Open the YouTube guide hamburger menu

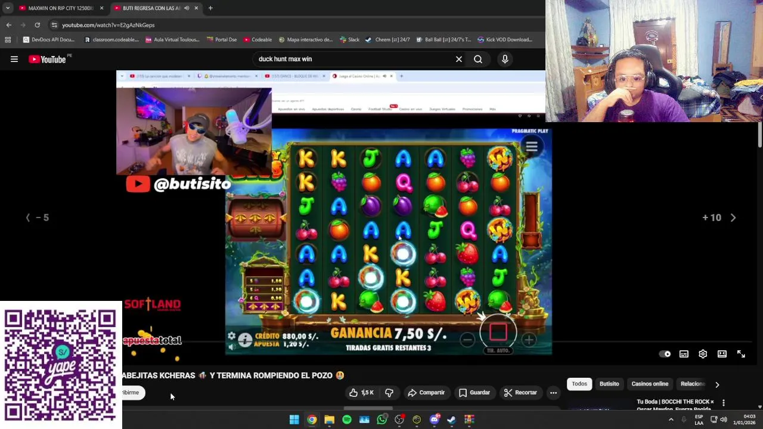pos(14,59)
